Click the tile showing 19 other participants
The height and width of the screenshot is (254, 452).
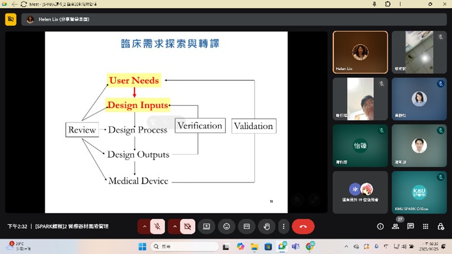coord(360,192)
